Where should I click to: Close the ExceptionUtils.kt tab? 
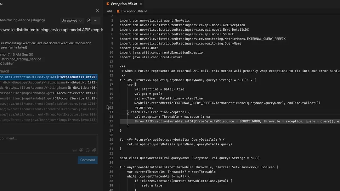pos(141,4)
